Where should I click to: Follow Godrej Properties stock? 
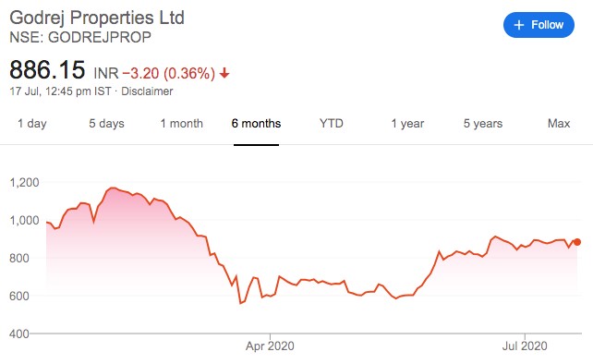click(539, 25)
